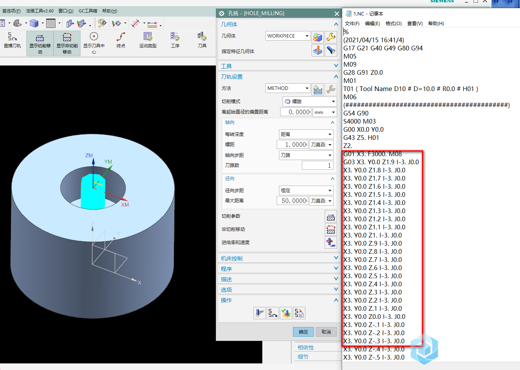The width and height of the screenshot is (520, 370).
Task: Click the ruler measure distance icon
Action: [x=152, y=24]
